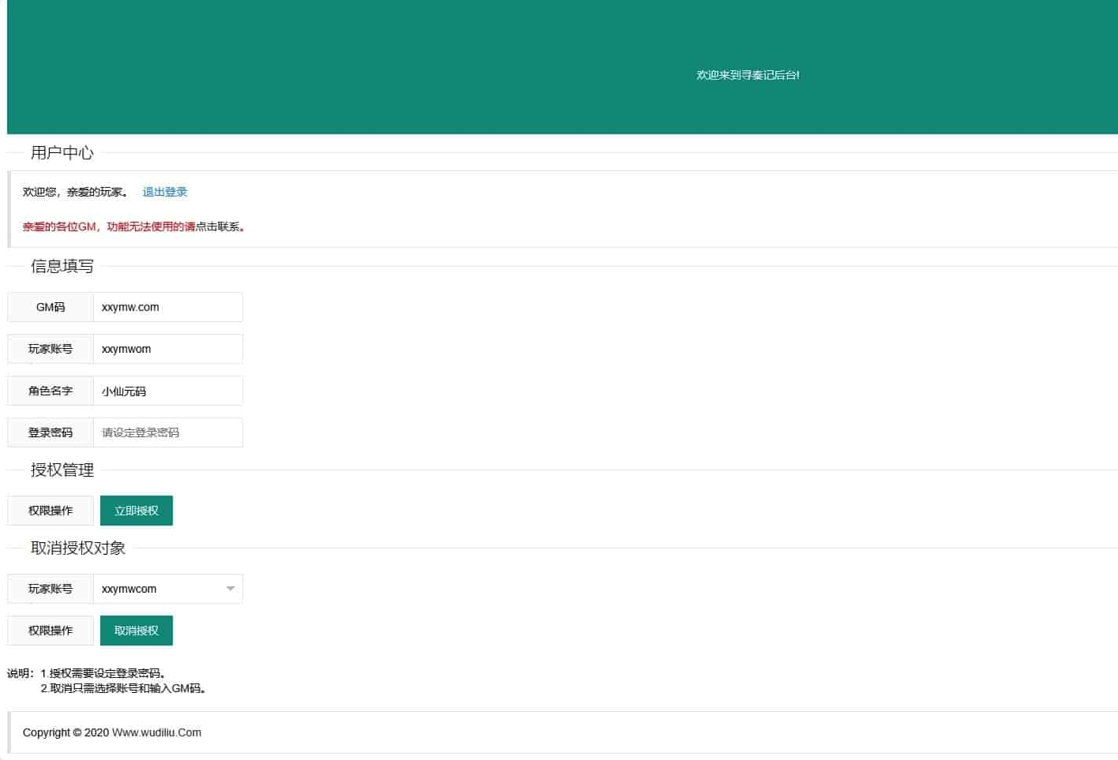1118x760 pixels.
Task: Click the 用户中心 section heading
Action: point(62,153)
